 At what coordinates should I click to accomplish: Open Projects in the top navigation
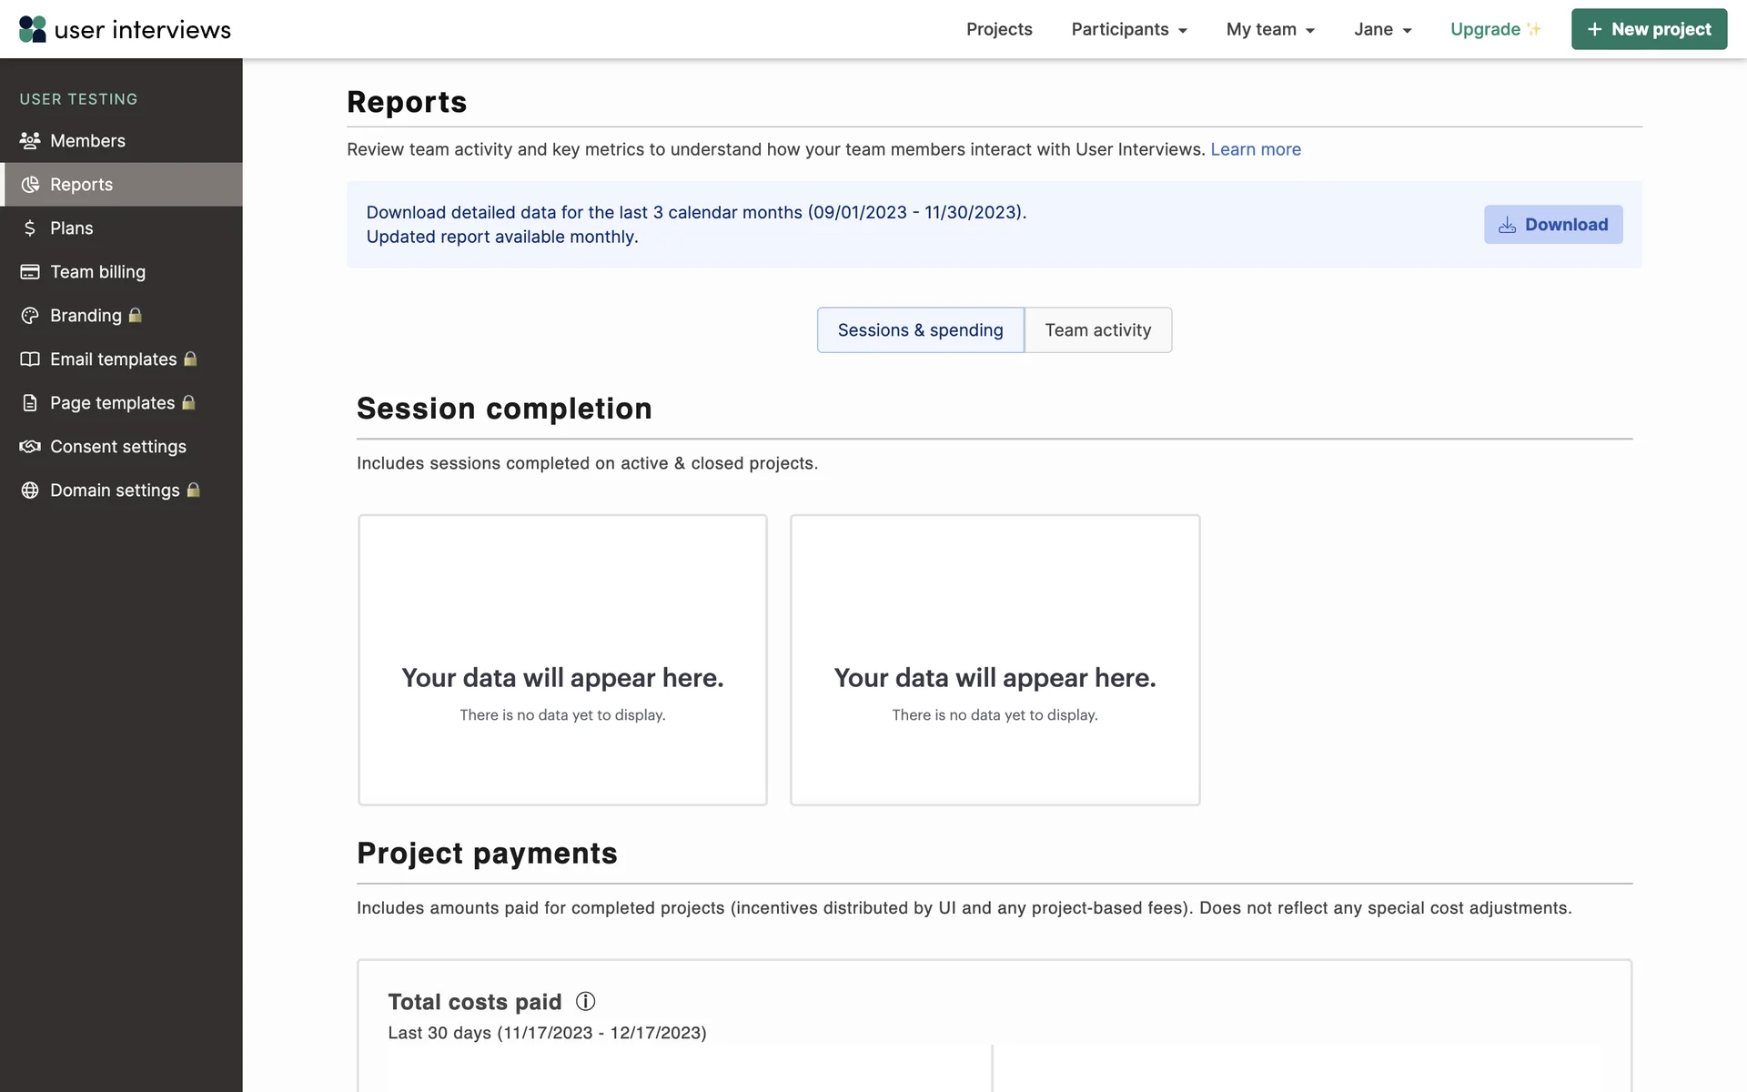coord(999,29)
